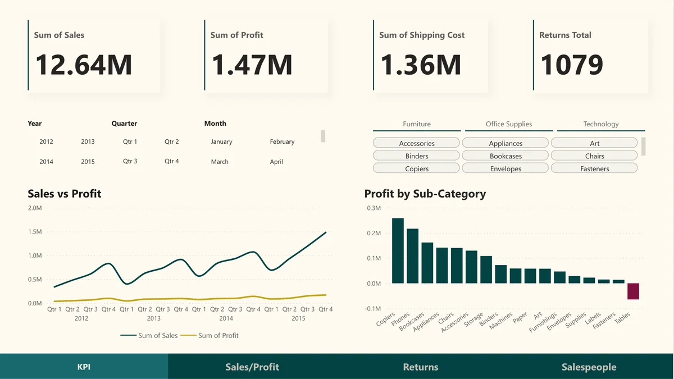
Task: Select January in the Month slicer
Action: pos(221,141)
